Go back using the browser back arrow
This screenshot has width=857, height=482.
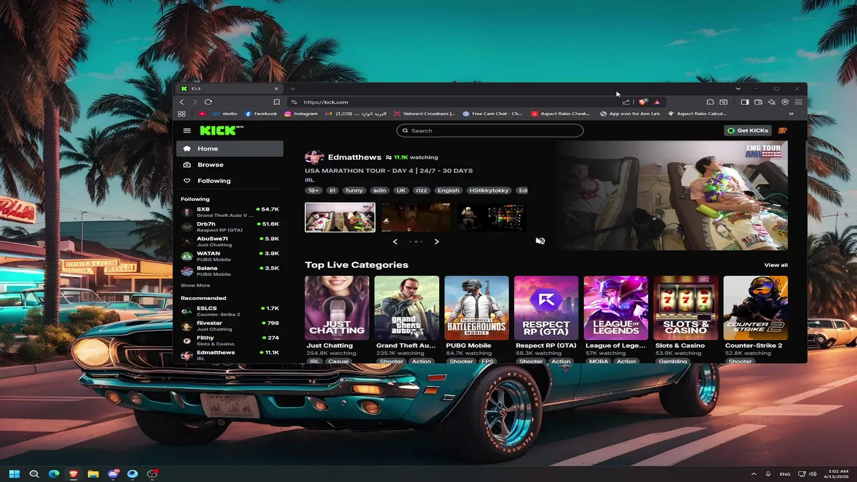[x=181, y=102]
